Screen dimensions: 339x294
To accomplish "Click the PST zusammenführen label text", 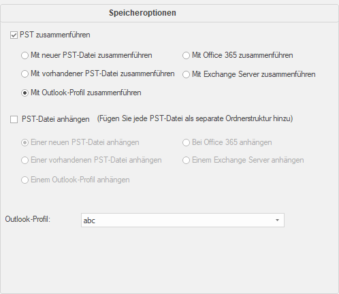I will [x=55, y=35].
